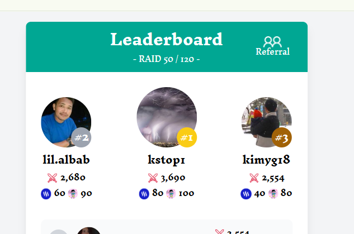354x234 pixels.
Task: Click the bronze #3 rank badge
Action: tap(281, 138)
